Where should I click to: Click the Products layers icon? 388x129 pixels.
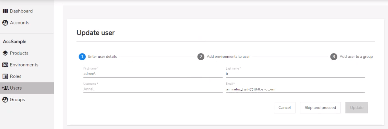[x=5, y=53]
